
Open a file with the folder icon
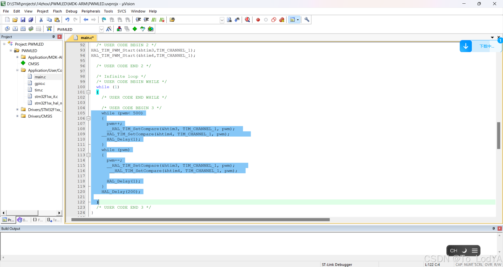tap(15, 20)
